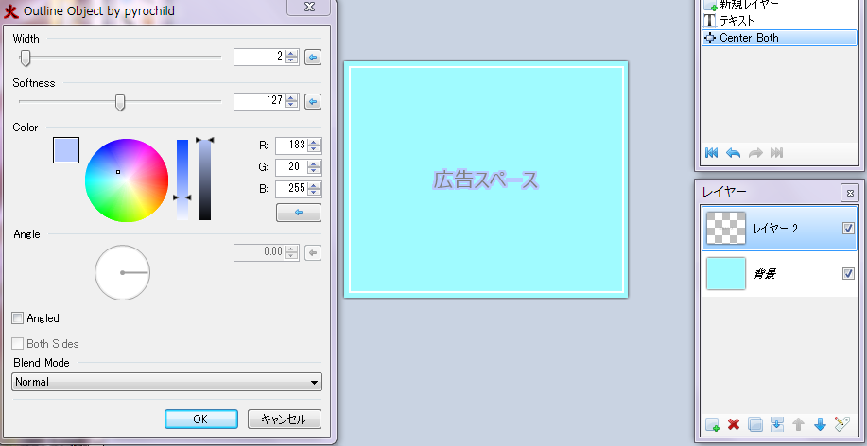867x446 pixels.
Task: Decrease the G color value spinner
Action: pyautogui.click(x=314, y=170)
